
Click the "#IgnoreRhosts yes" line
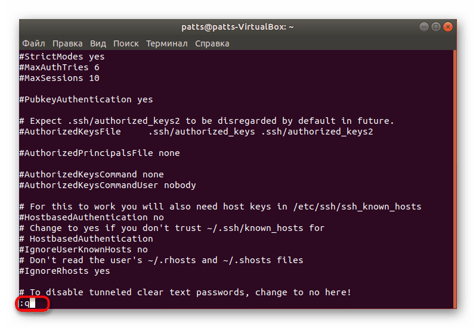point(64,271)
